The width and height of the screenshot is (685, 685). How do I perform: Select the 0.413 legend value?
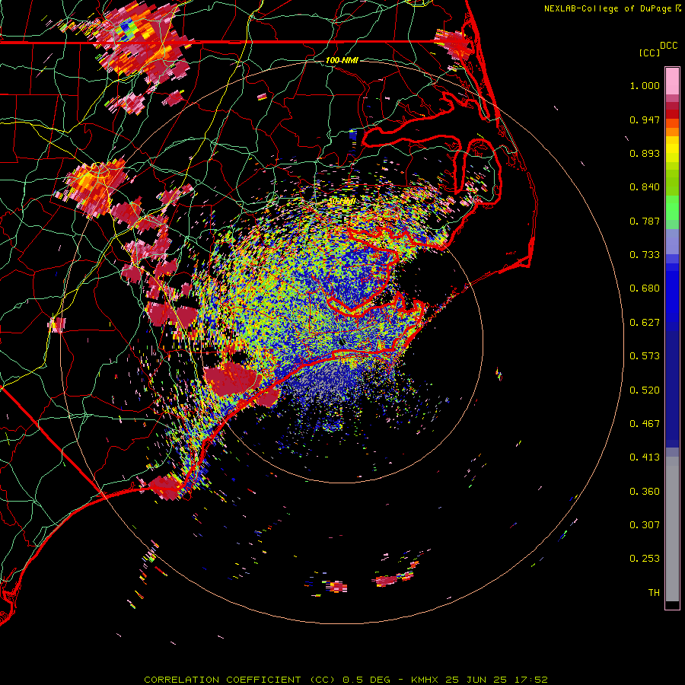click(645, 457)
